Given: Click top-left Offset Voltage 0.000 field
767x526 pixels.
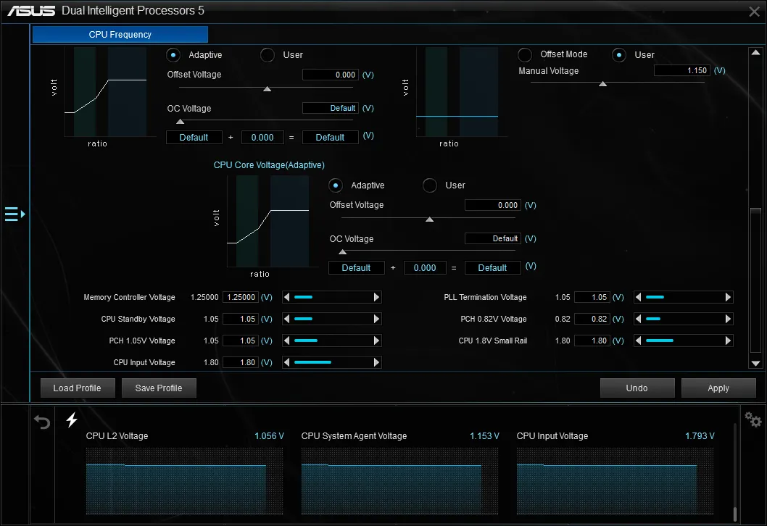Looking at the screenshot, I should 330,75.
